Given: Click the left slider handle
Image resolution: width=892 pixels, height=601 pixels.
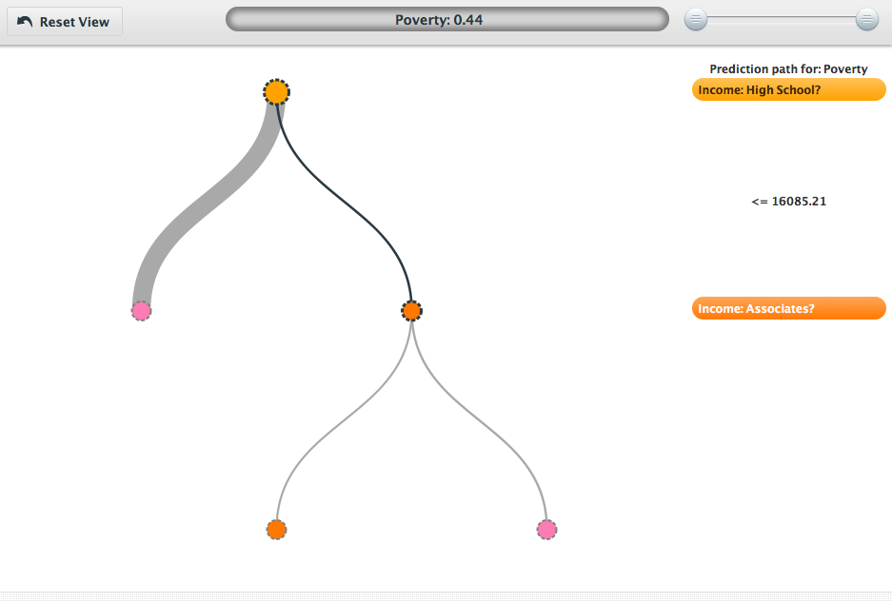Looking at the screenshot, I should pyautogui.click(x=697, y=19).
